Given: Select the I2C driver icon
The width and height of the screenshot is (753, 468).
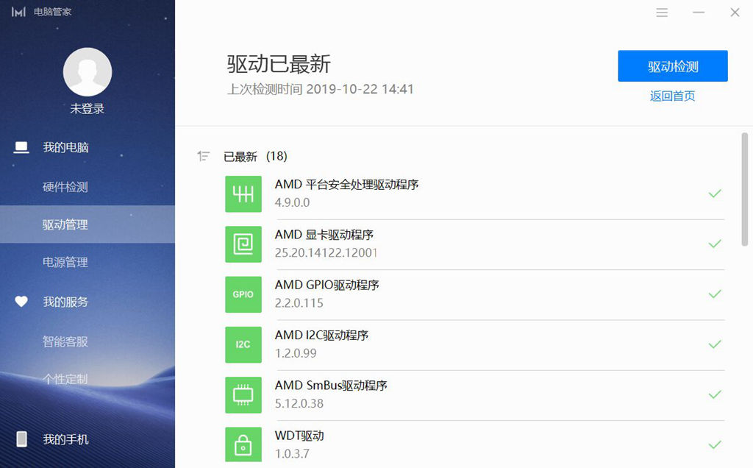Looking at the screenshot, I should click(x=243, y=344).
